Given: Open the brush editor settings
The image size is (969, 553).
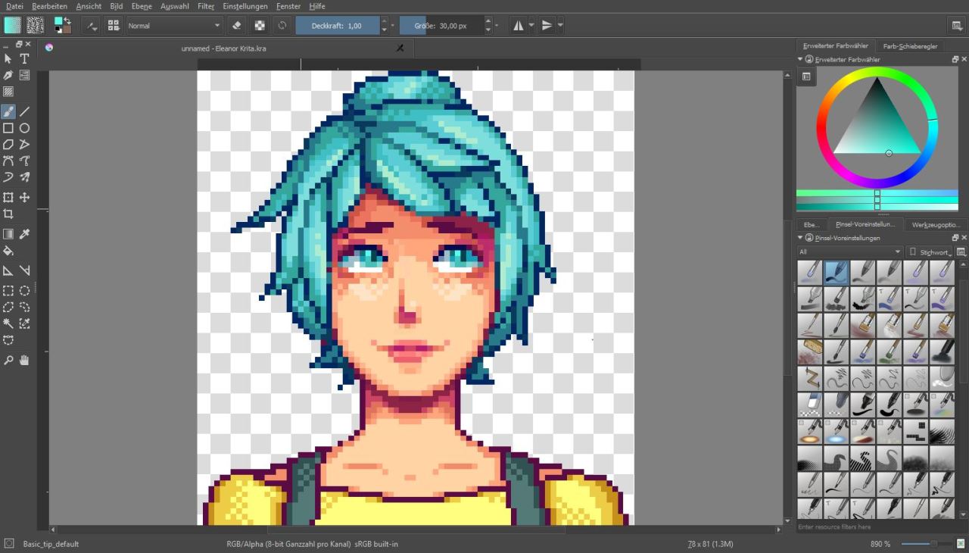Looking at the screenshot, I should (x=92, y=25).
